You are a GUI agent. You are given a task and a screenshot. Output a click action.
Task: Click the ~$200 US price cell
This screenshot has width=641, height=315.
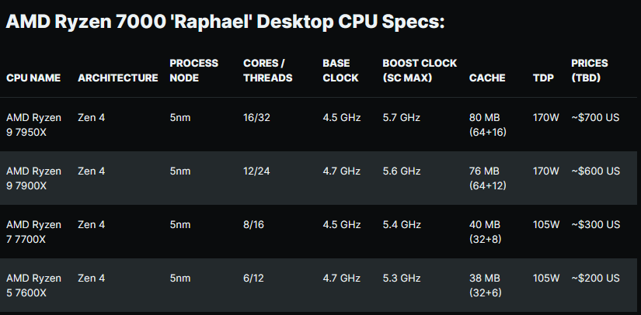[595, 279]
